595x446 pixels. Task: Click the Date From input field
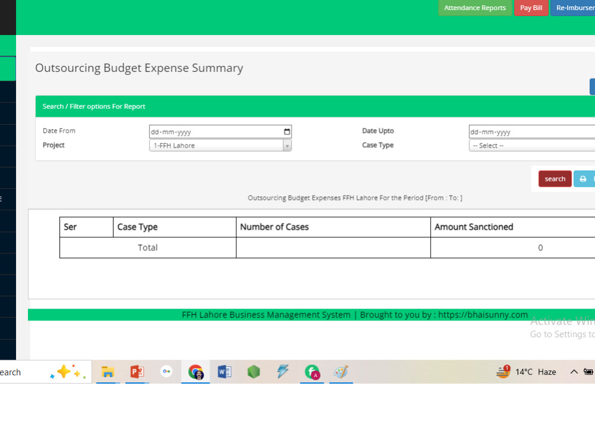pyautogui.click(x=220, y=131)
